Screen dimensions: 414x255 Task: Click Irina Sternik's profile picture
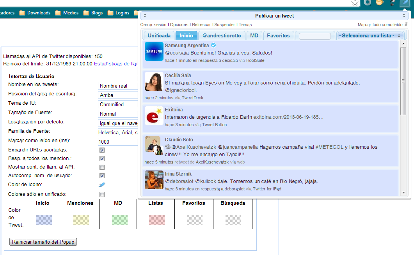[154, 180]
